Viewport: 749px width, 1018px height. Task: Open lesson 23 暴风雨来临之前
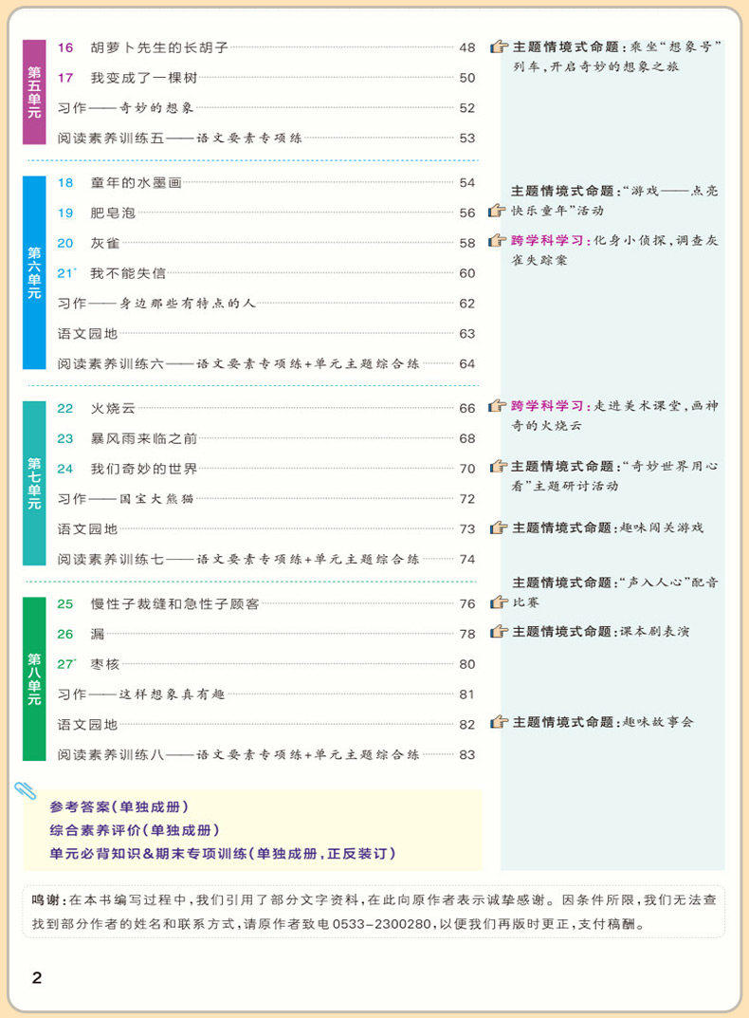266,439
